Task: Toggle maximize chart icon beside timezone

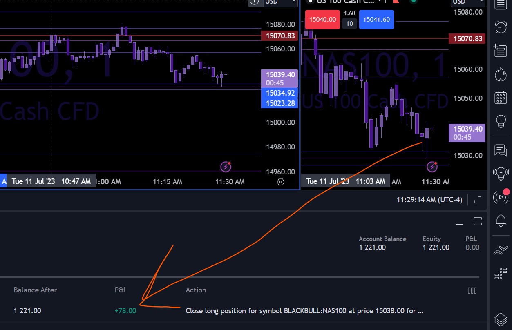Action: 477,200
